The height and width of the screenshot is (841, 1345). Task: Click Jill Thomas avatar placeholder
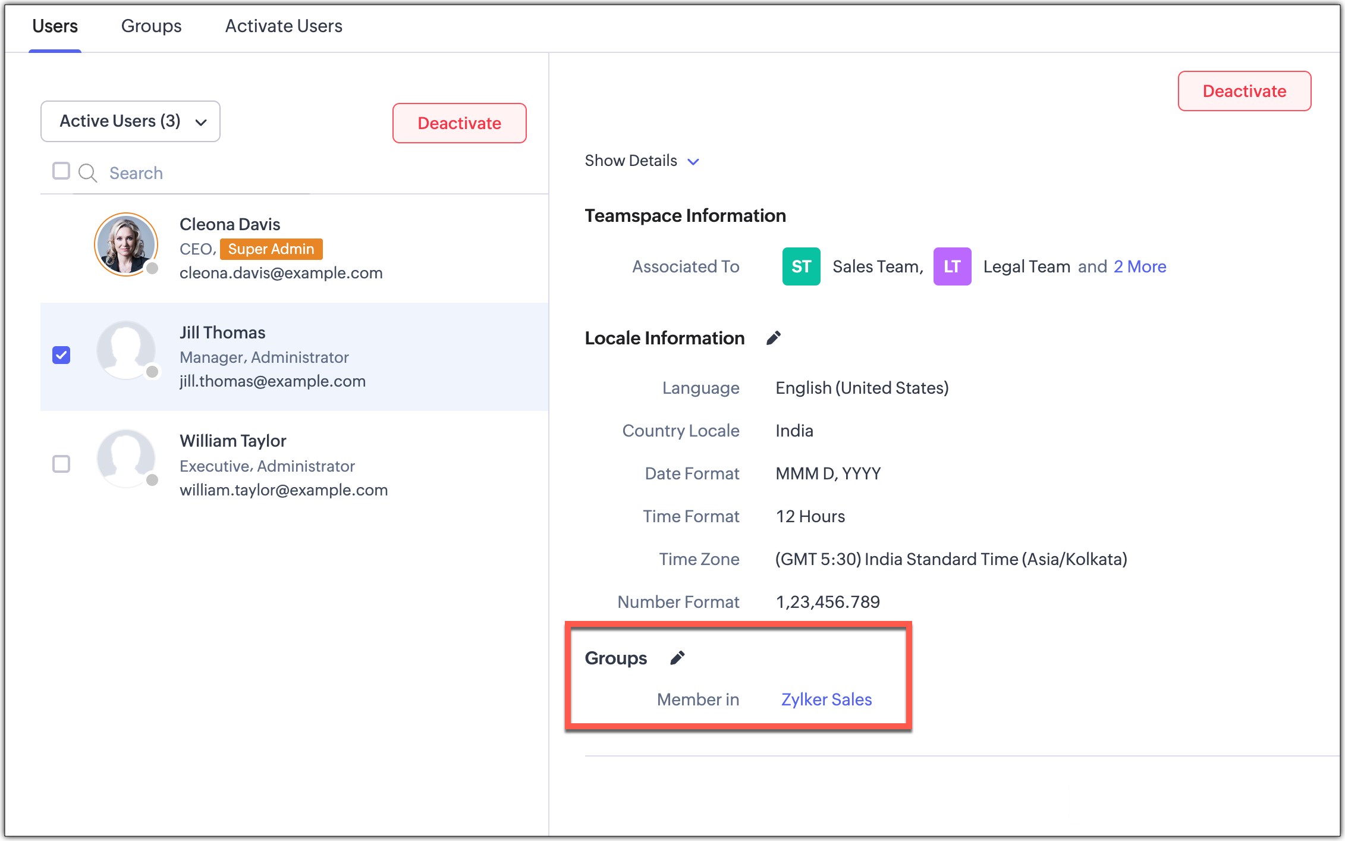click(x=126, y=350)
